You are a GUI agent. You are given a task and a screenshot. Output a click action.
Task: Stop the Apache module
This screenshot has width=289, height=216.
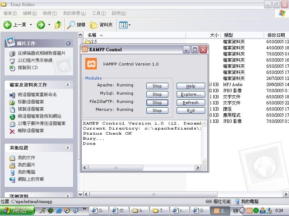(x=157, y=86)
